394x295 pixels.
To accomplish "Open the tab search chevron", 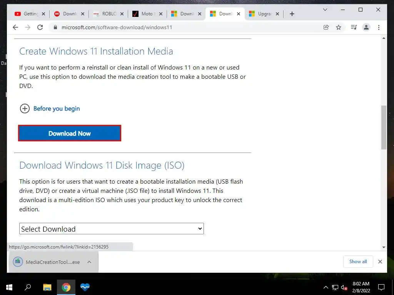I will 325,10.
